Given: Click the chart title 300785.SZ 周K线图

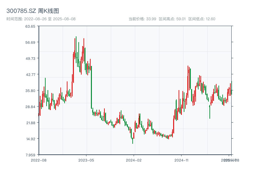Looking at the screenshot, I should 33,11.
